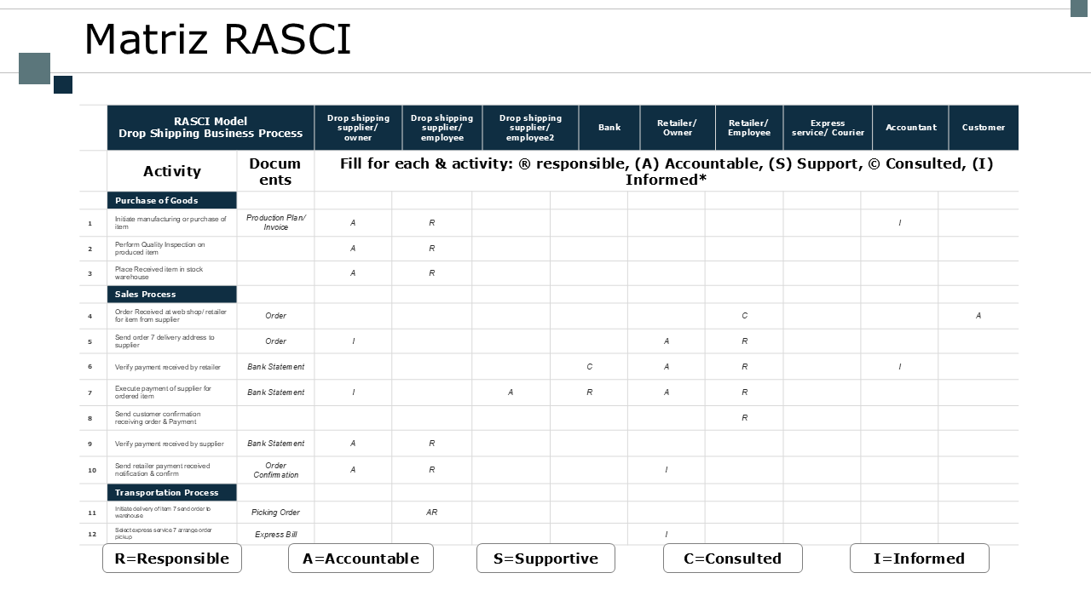Select the "Express Bill" document cell
1091x613 pixels.
coord(275,535)
